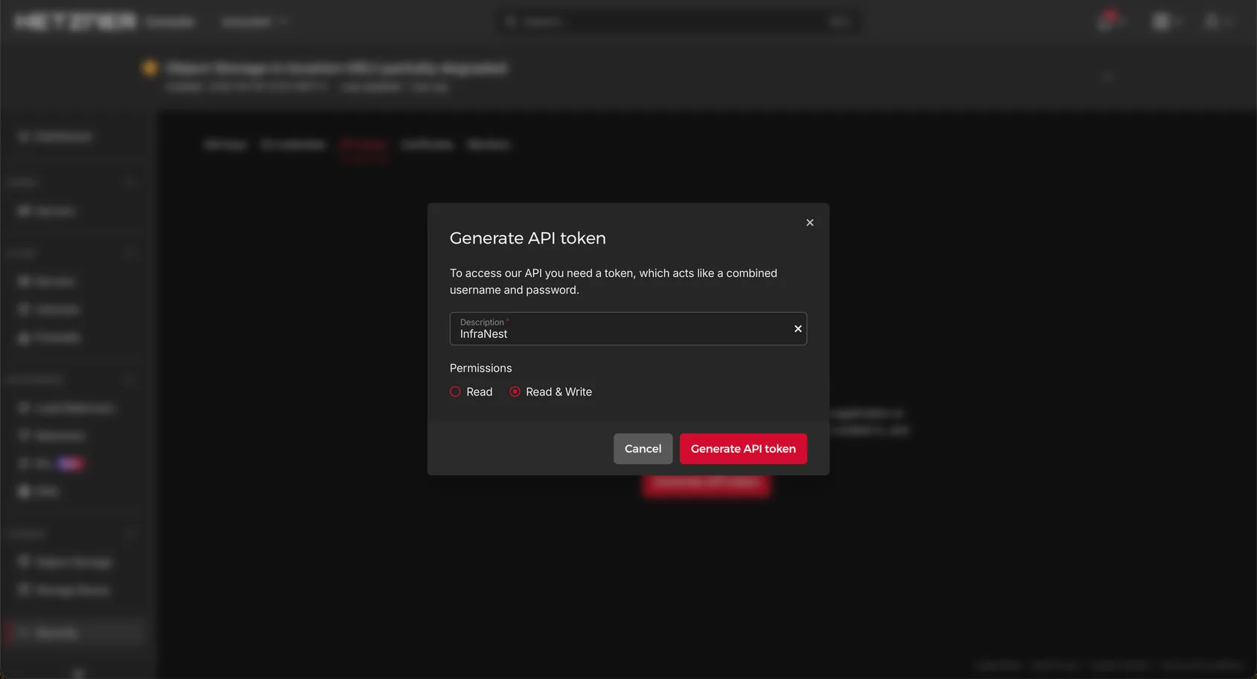Select the Read permission radio button
1257x679 pixels.
point(455,392)
